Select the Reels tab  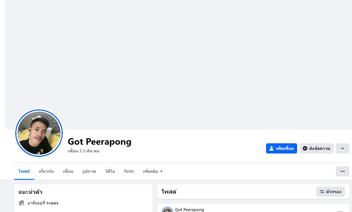click(x=129, y=171)
